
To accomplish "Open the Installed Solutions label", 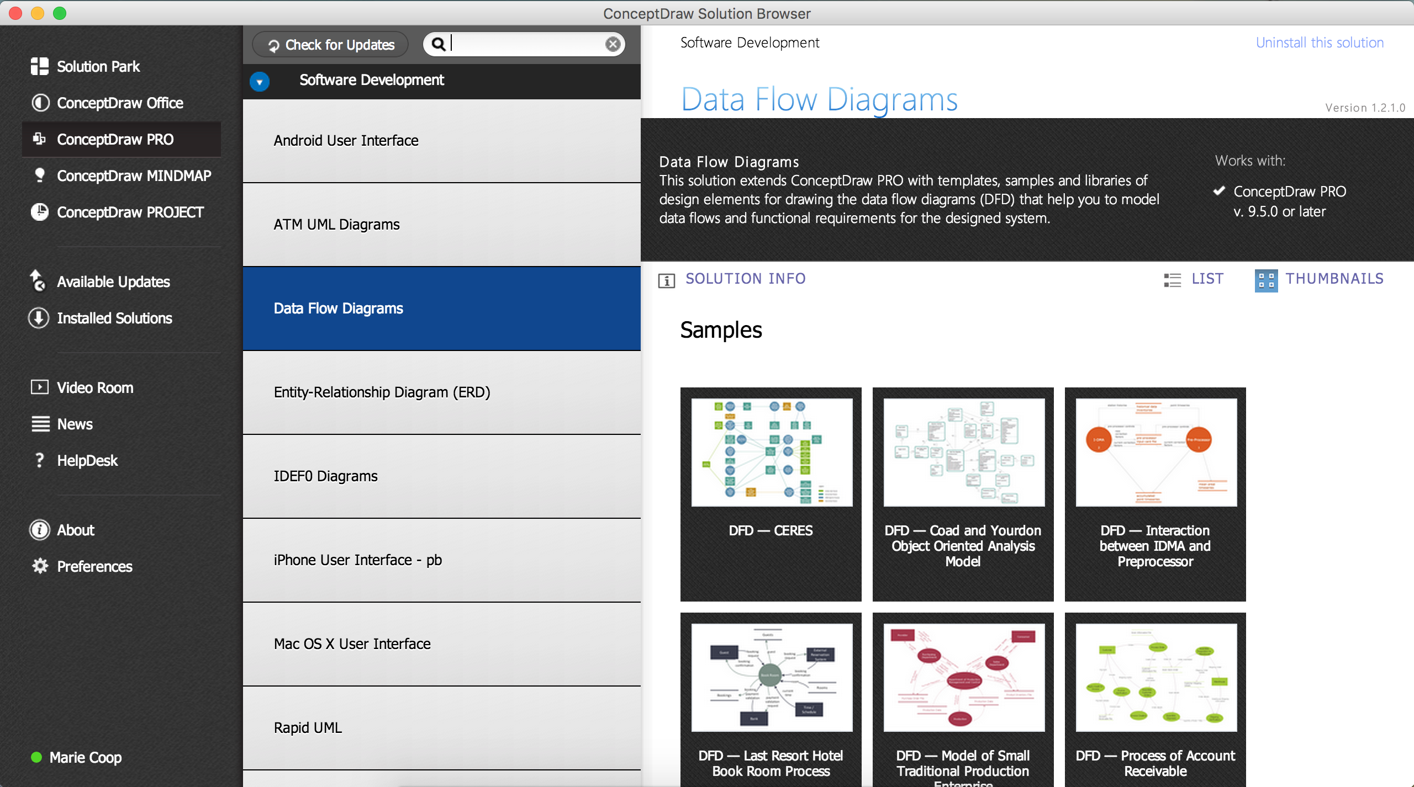I will pyautogui.click(x=115, y=318).
